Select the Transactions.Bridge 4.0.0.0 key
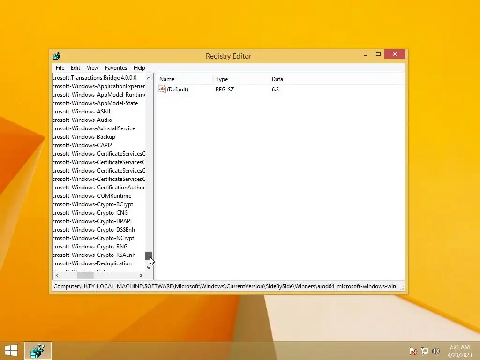Viewport: 480px width, 360px height. click(95, 78)
